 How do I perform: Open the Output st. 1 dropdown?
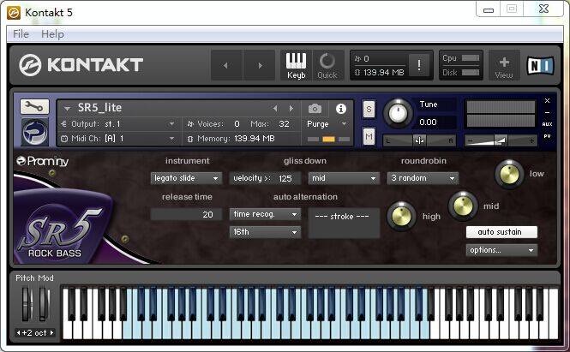pos(118,124)
